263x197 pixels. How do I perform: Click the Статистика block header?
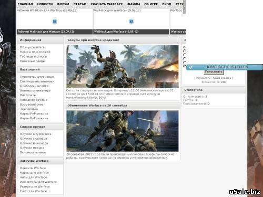tap(214, 90)
